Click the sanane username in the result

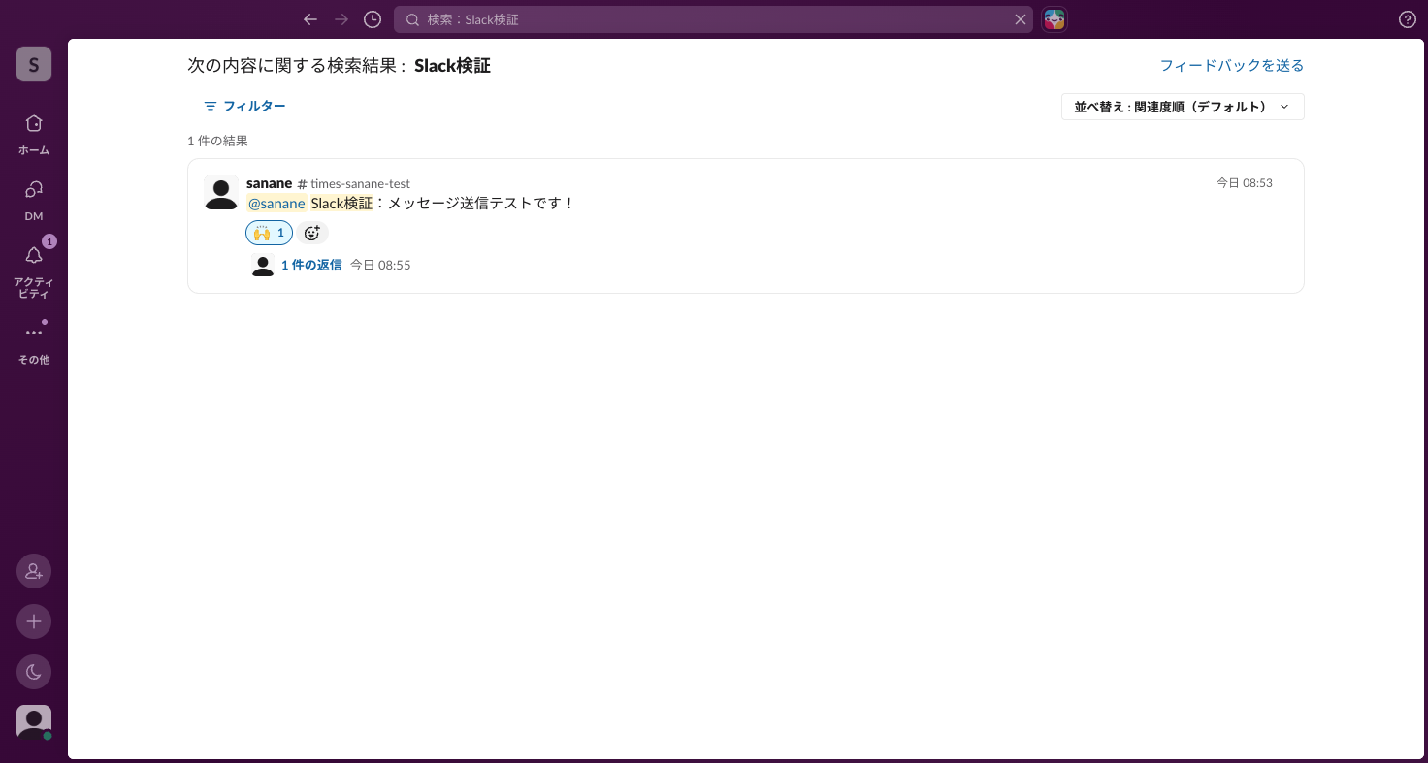pyautogui.click(x=269, y=183)
